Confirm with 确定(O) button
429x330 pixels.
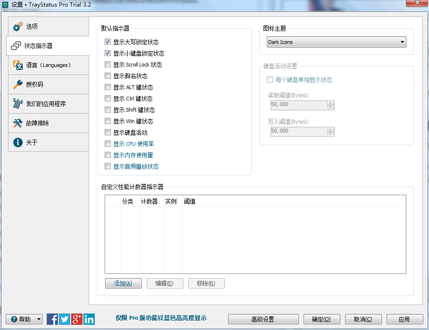(322, 319)
